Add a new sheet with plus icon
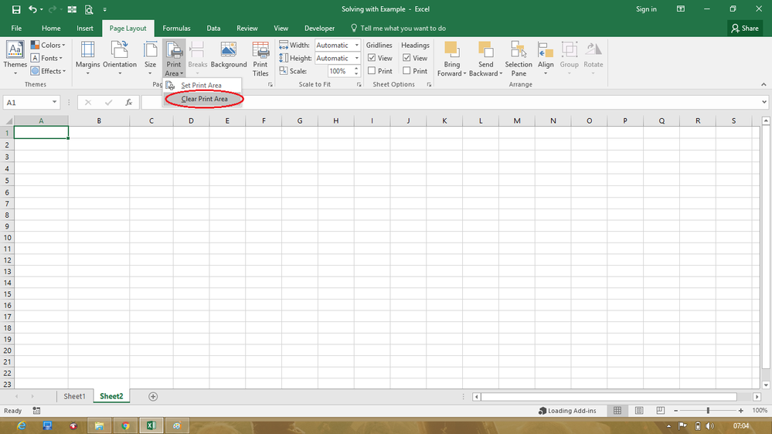The width and height of the screenshot is (772, 434). pos(153,397)
